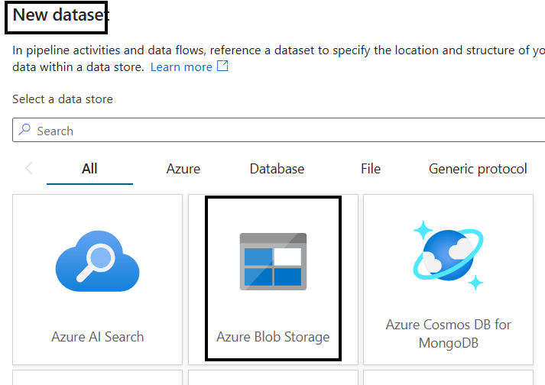Click the partial tile below Azure Blob Storage
The height and width of the screenshot is (385, 545).
pos(273,377)
